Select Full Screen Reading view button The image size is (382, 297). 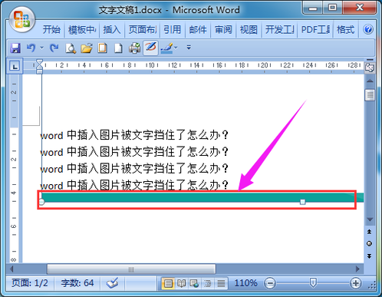point(181,283)
